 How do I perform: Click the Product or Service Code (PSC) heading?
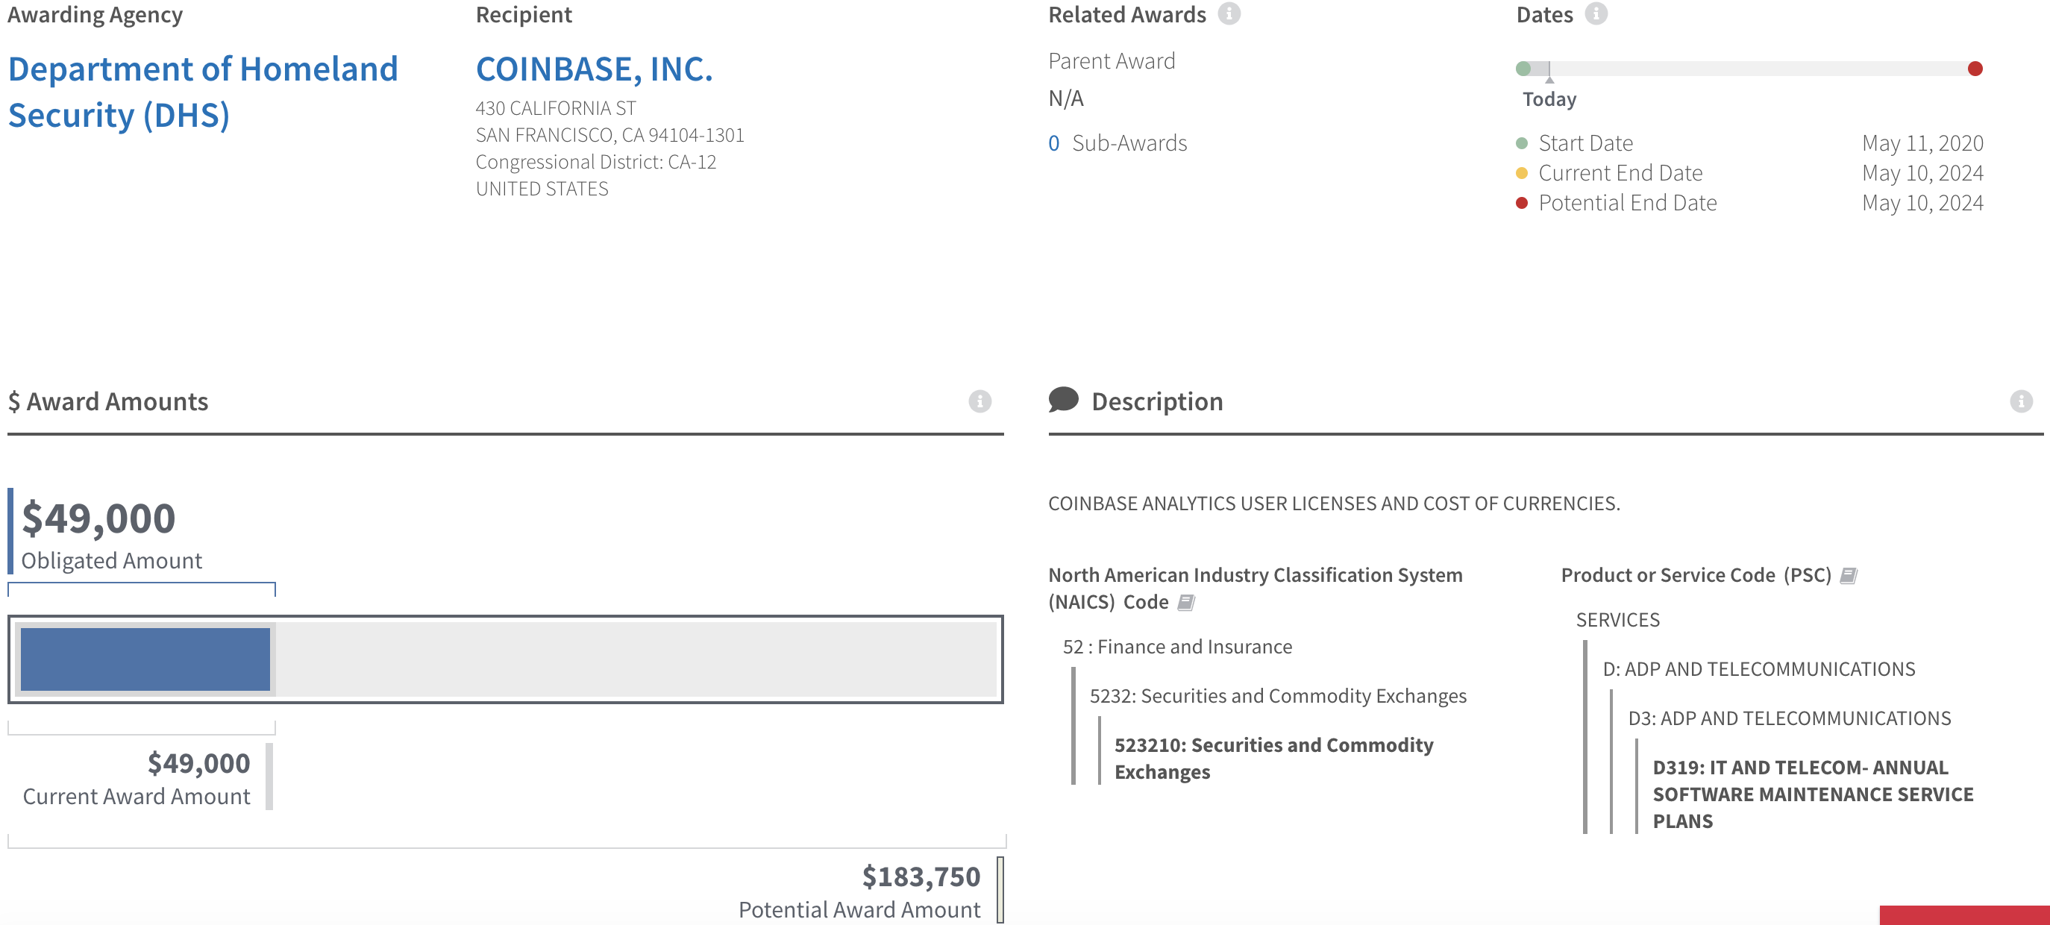coord(1696,576)
